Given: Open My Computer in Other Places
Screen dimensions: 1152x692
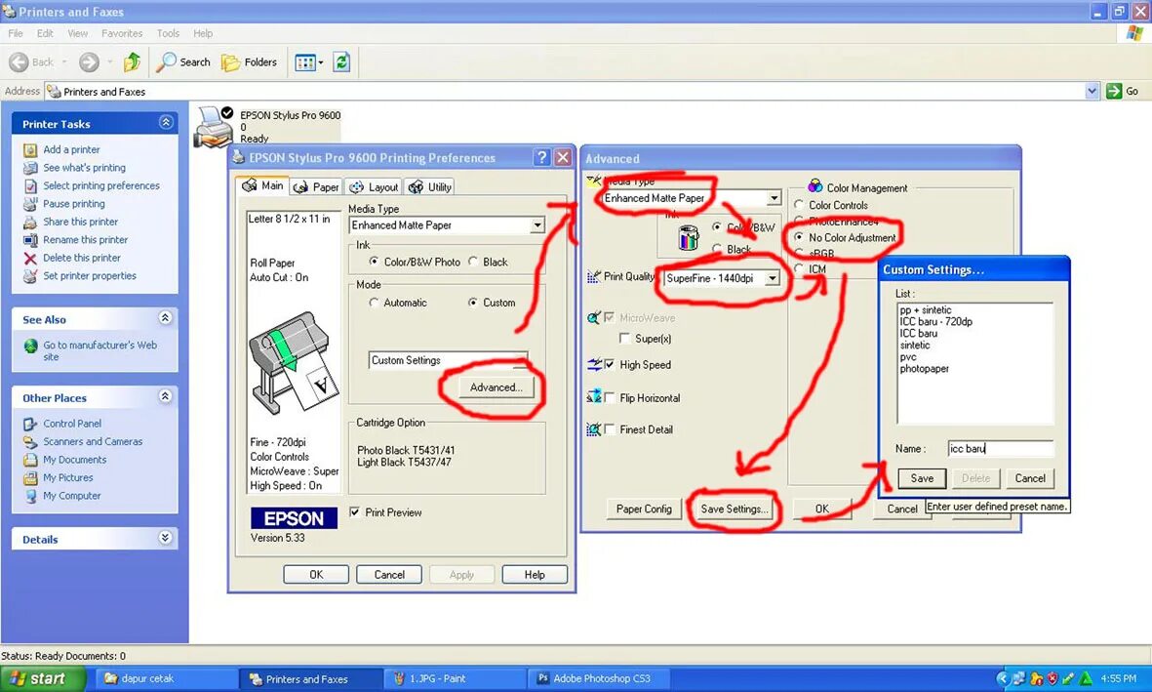Looking at the screenshot, I should click(x=71, y=496).
